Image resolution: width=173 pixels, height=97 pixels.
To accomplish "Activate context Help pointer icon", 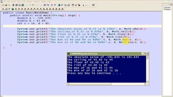I will [94, 5].
